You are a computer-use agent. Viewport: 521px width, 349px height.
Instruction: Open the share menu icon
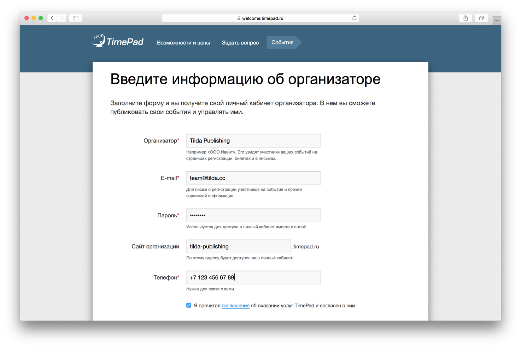point(465,18)
